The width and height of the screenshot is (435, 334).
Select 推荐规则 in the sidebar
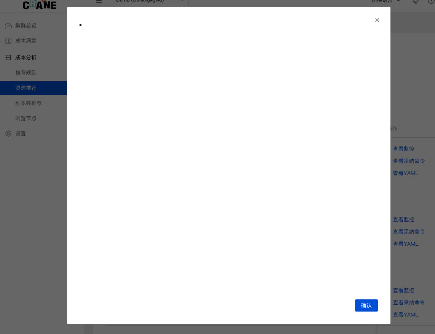pyautogui.click(x=26, y=73)
